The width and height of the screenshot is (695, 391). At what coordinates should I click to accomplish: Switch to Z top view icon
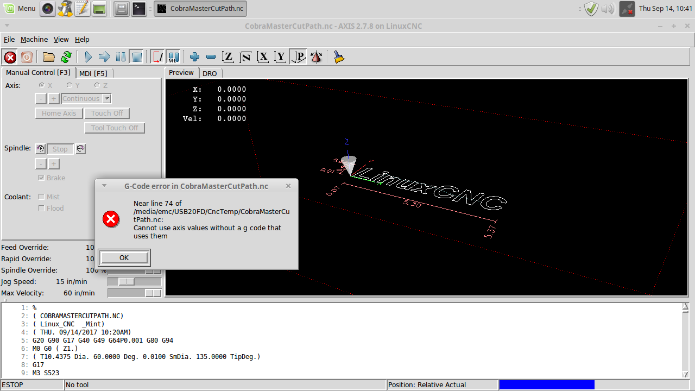pyautogui.click(x=229, y=57)
